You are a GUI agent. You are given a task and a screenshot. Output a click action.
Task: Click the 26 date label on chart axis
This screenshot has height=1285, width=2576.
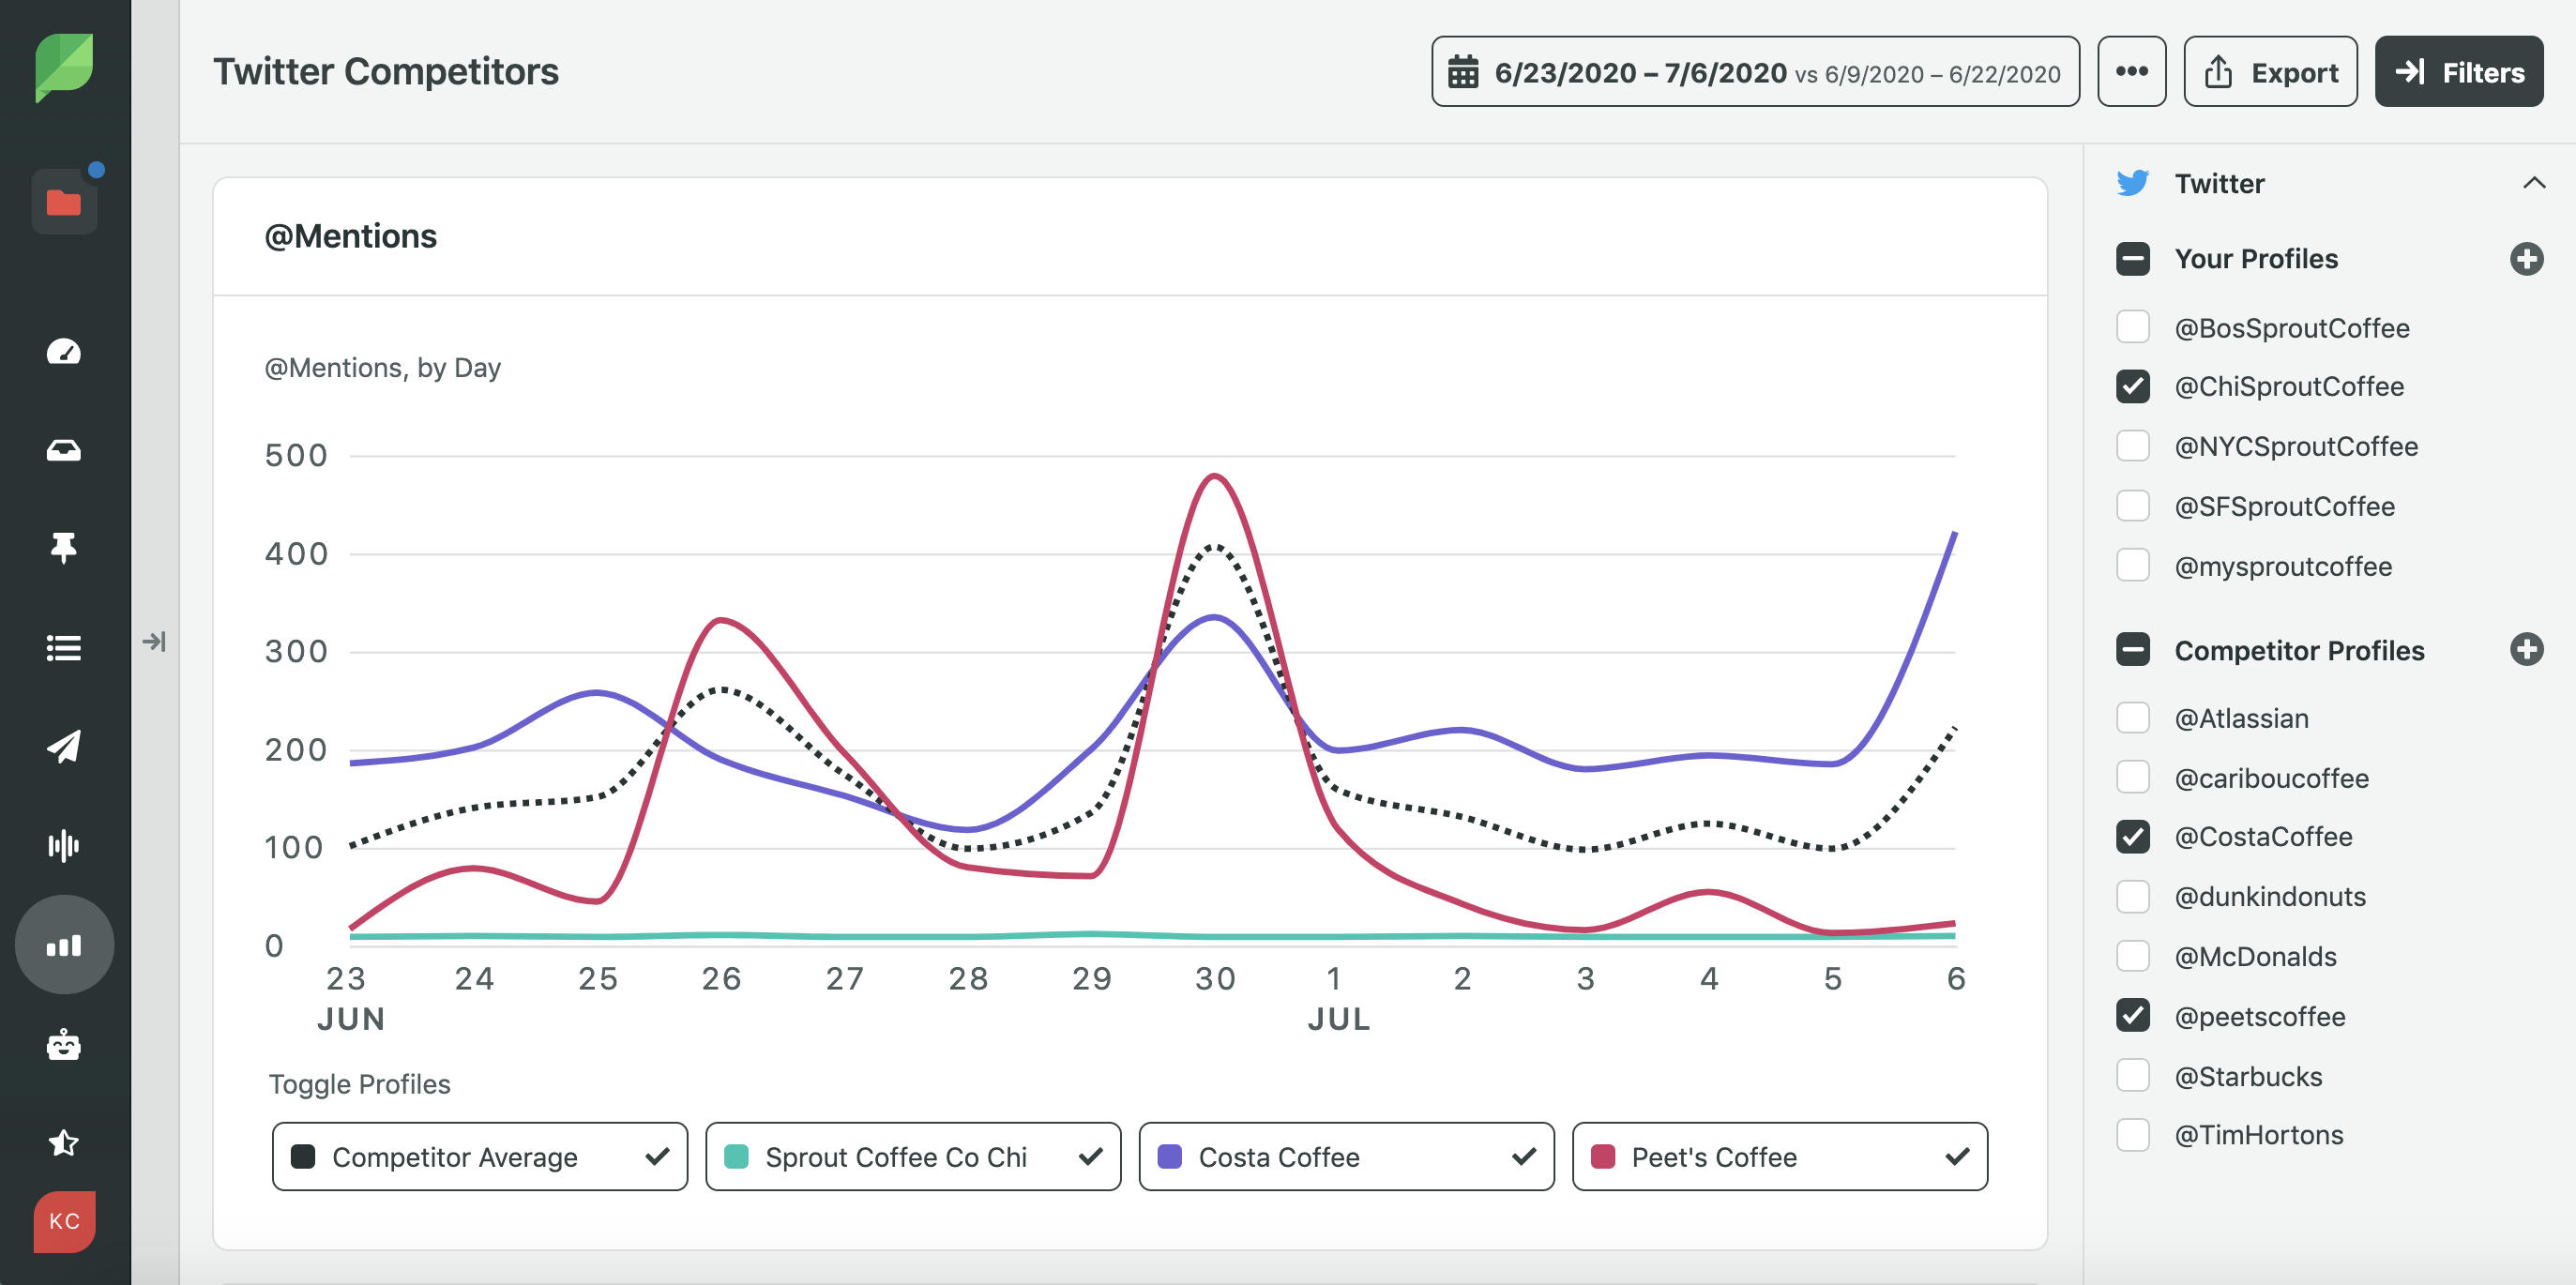(721, 978)
